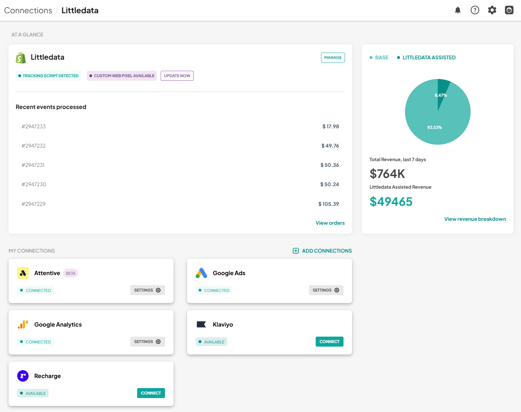
Task: Open Google Analytics settings
Action: [147, 342]
